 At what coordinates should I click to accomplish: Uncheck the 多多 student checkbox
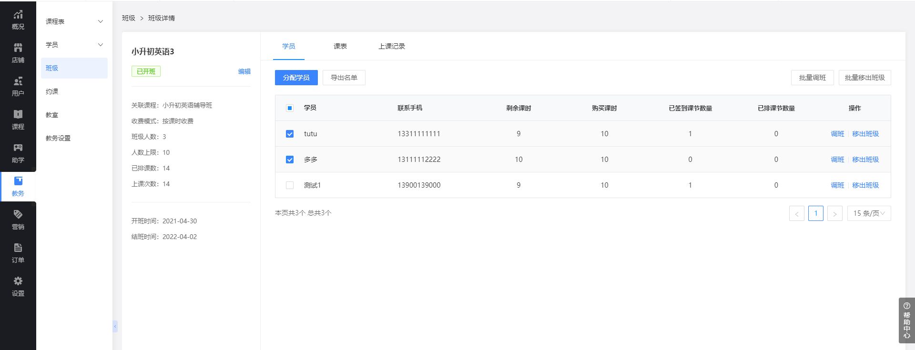tap(289, 160)
